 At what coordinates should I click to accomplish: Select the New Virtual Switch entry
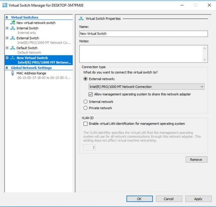[x=39, y=60]
